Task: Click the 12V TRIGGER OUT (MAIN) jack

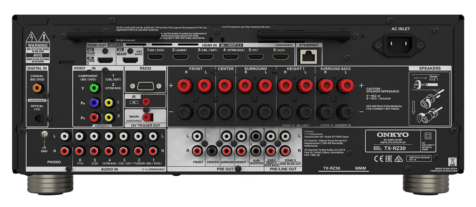Action: tap(147, 117)
